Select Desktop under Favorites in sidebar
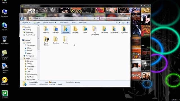 point(27,30)
